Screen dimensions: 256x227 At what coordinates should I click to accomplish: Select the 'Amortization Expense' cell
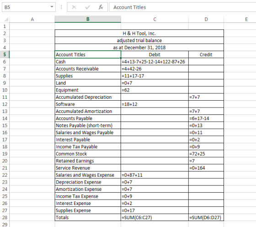pos(88,189)
